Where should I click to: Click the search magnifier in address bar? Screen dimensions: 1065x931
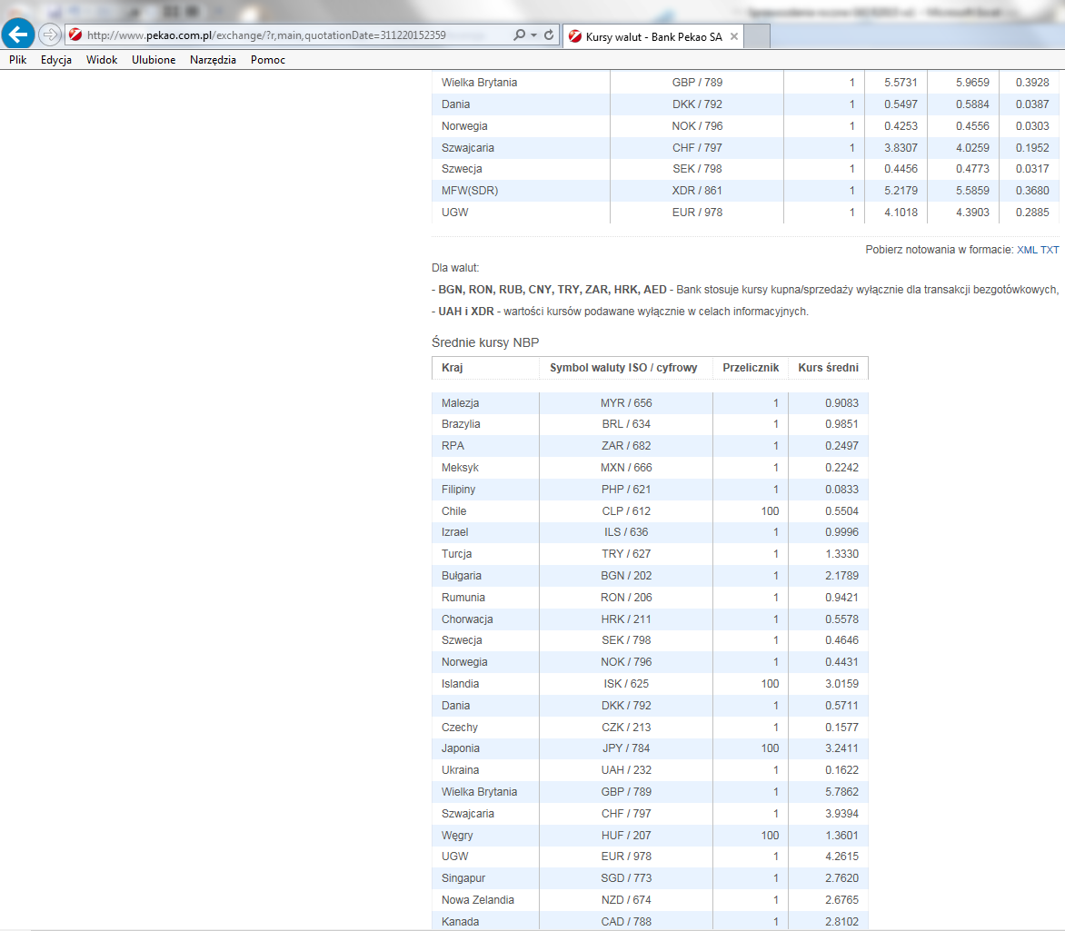519,35
